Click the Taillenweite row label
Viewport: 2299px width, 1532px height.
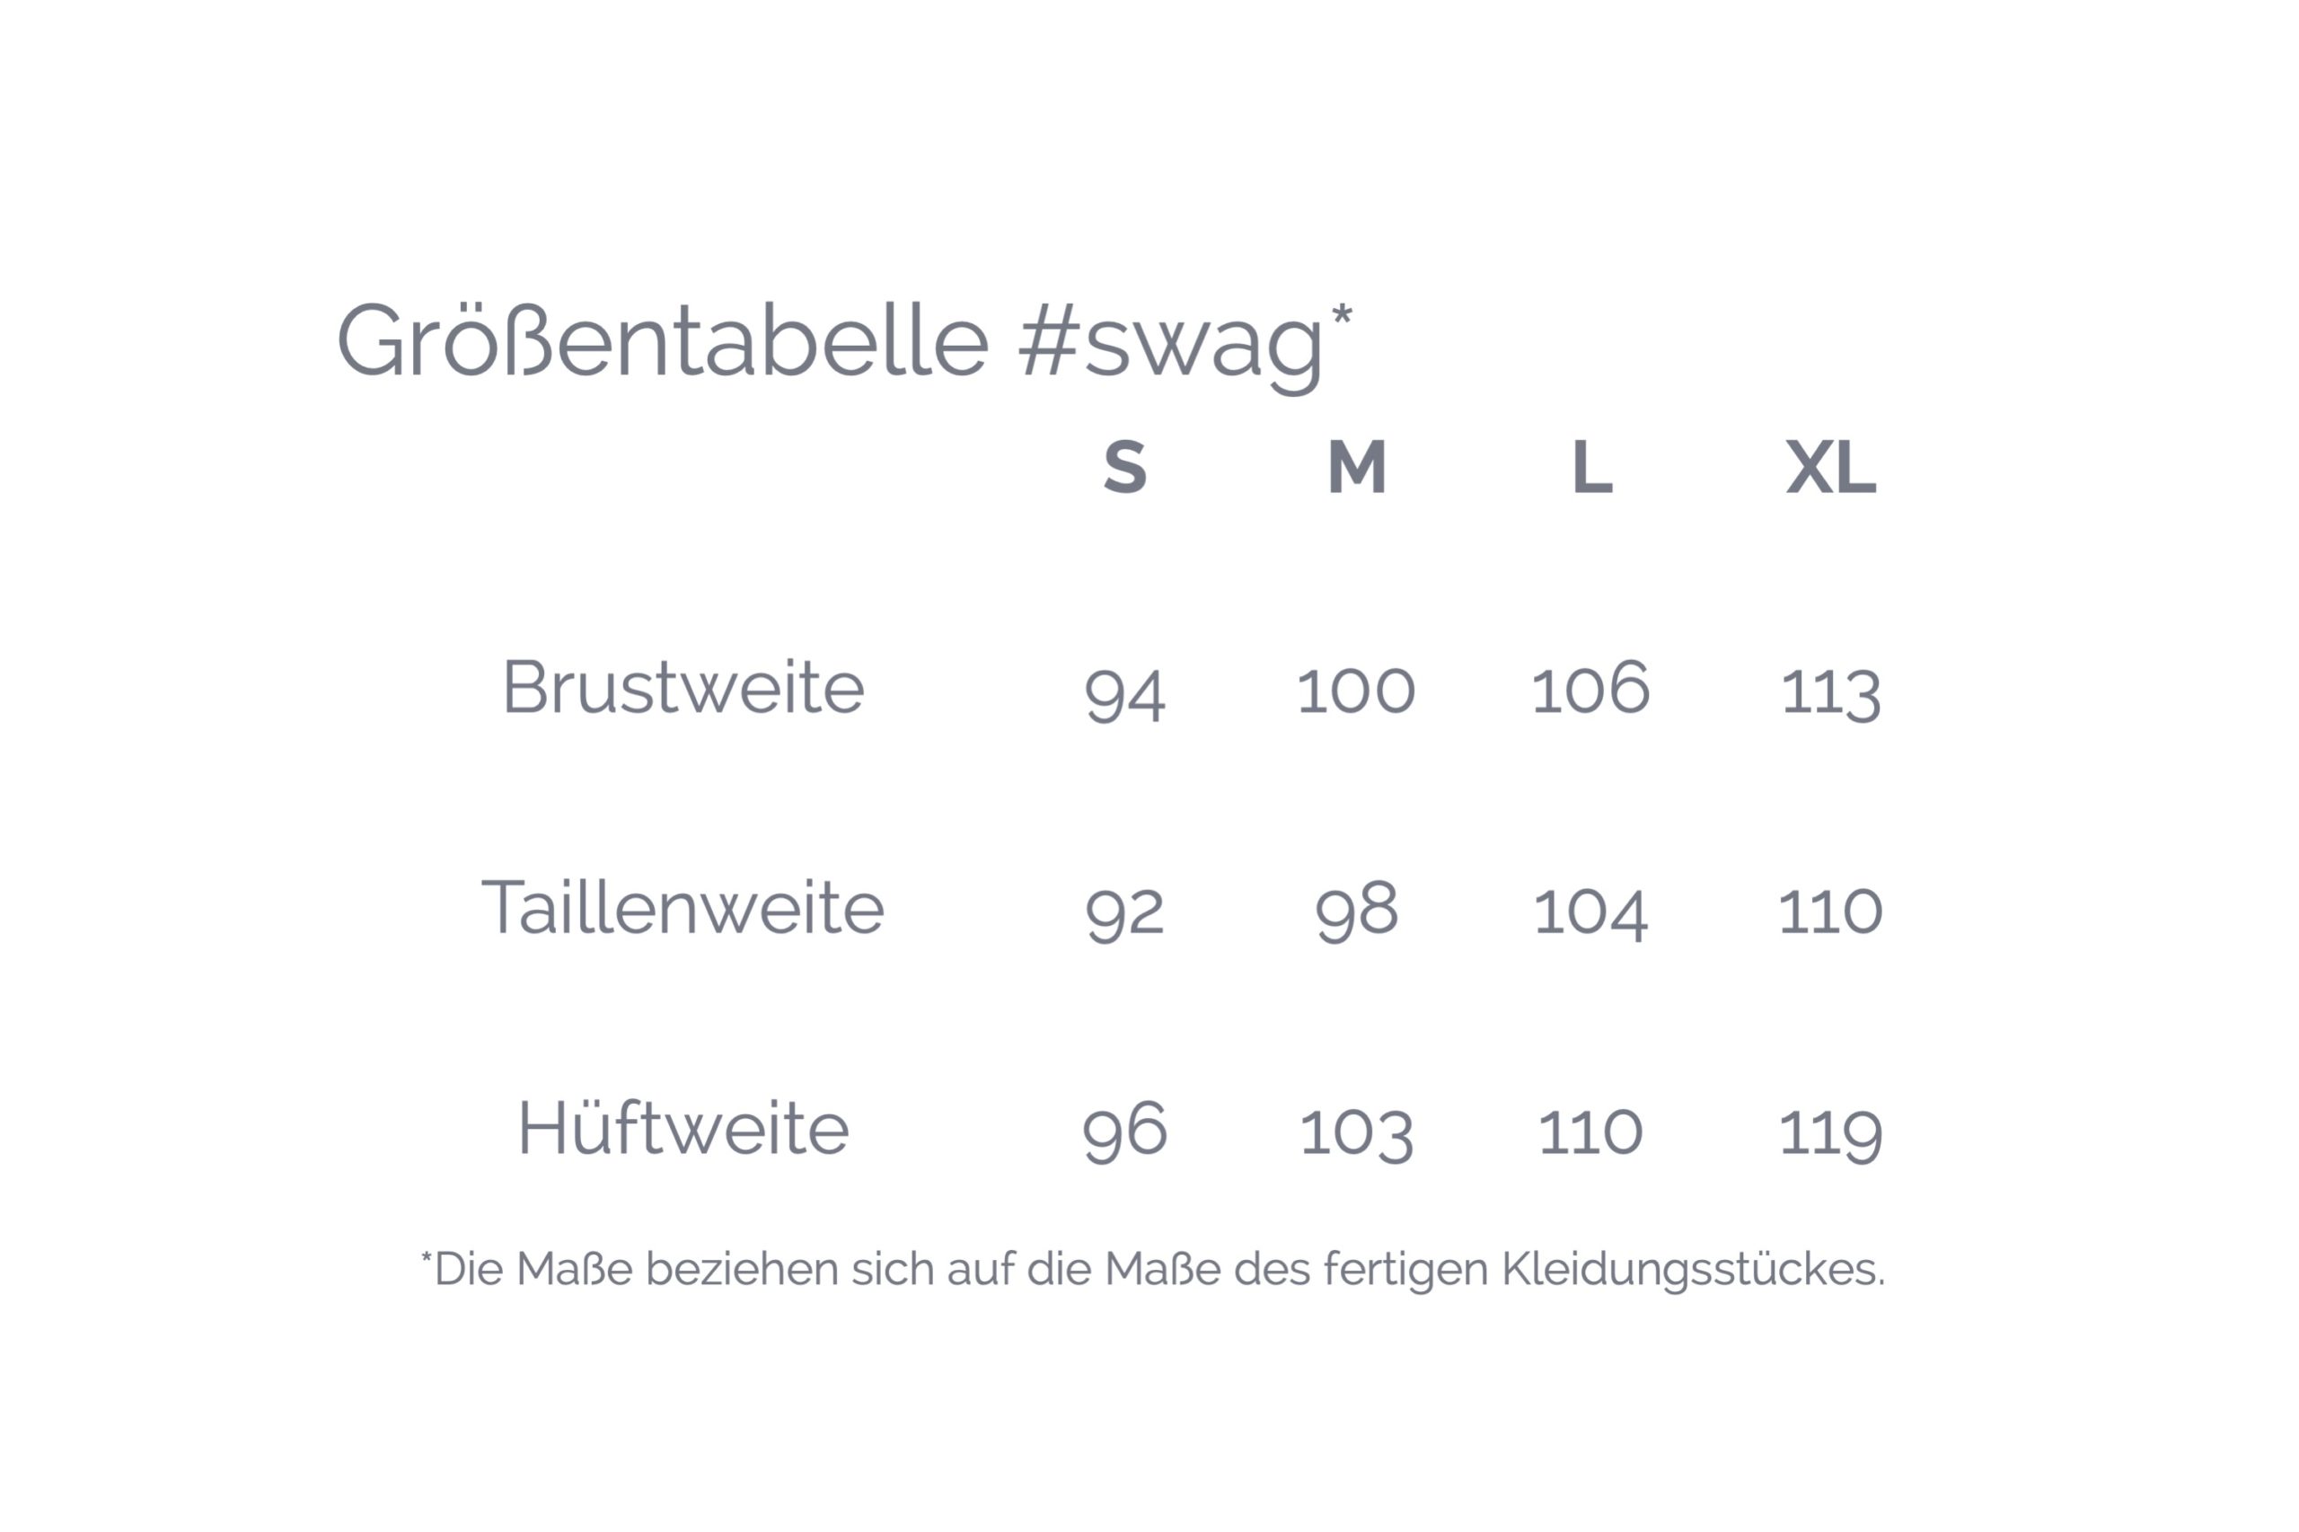coord(683,909)
